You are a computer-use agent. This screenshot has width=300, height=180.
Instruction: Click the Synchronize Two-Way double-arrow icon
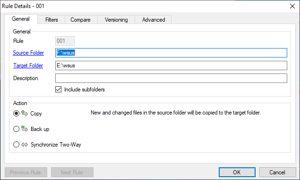click(25, 145)
